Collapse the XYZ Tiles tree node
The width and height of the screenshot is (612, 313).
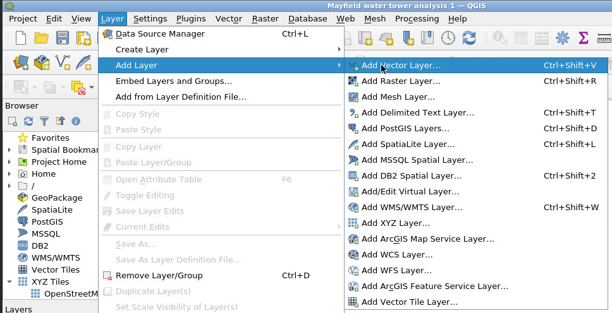coord(9,282)
